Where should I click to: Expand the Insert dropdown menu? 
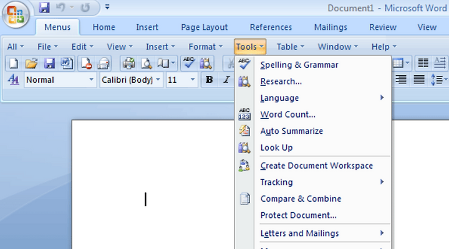click(160, 47)
